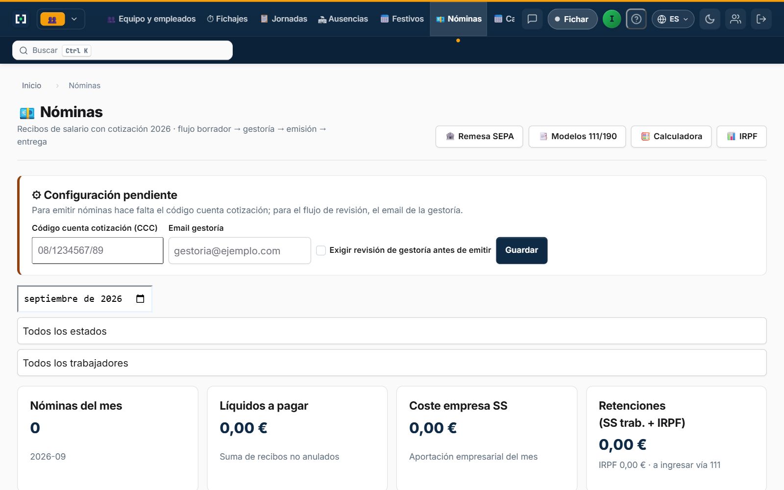Click the Nóminas del mes card
Viewport: 784px width, 490px height.
tap(108, 438)
